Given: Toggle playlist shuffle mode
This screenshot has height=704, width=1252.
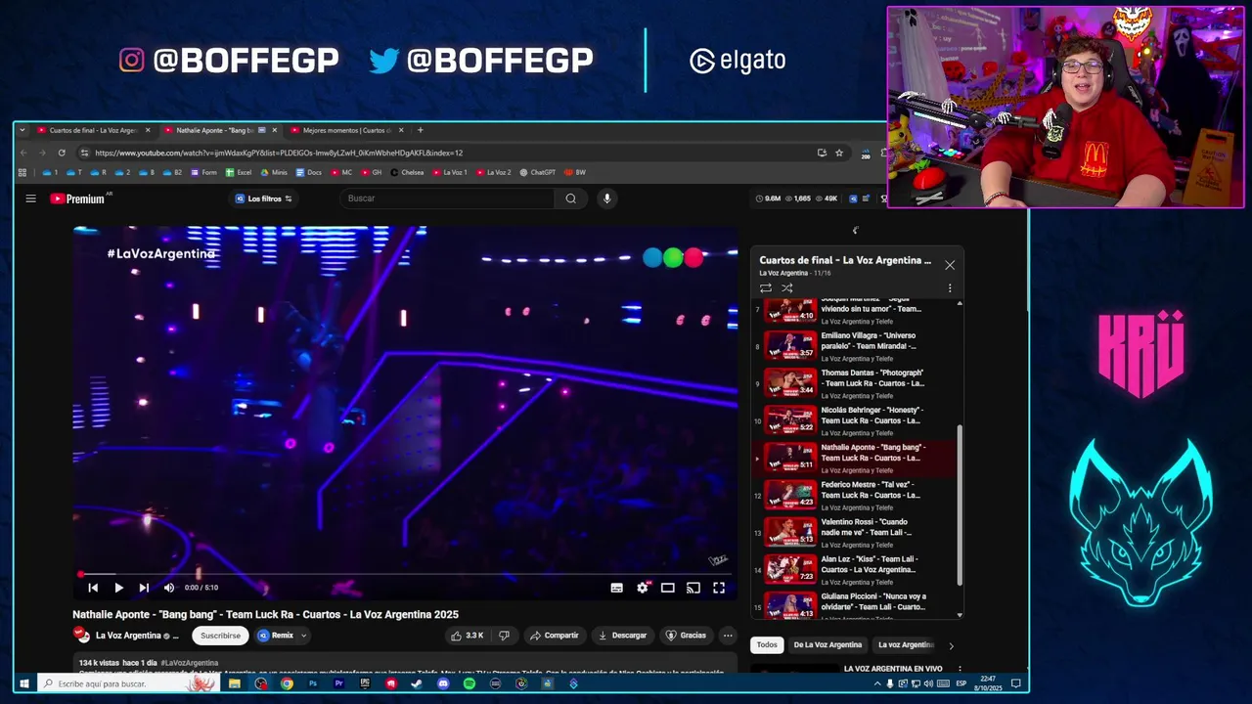Looking at the screenshot, I should pos(787,288).
